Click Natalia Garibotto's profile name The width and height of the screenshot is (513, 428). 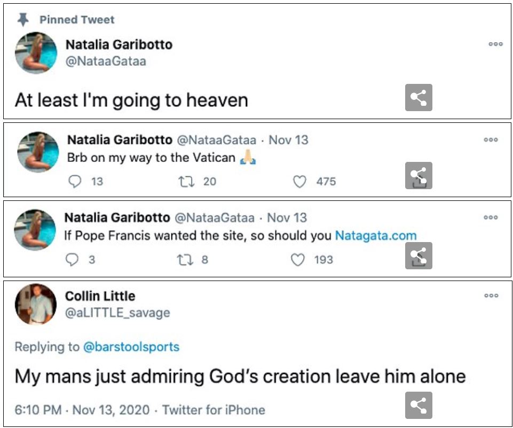[119, 45]
